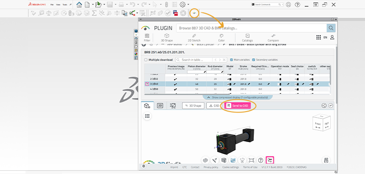Click the Search in table field
Viewport: 365px width, 174px height.
click(194, 60)
